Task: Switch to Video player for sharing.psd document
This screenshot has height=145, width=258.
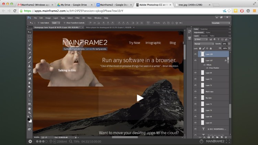Action: coord(109,27)
